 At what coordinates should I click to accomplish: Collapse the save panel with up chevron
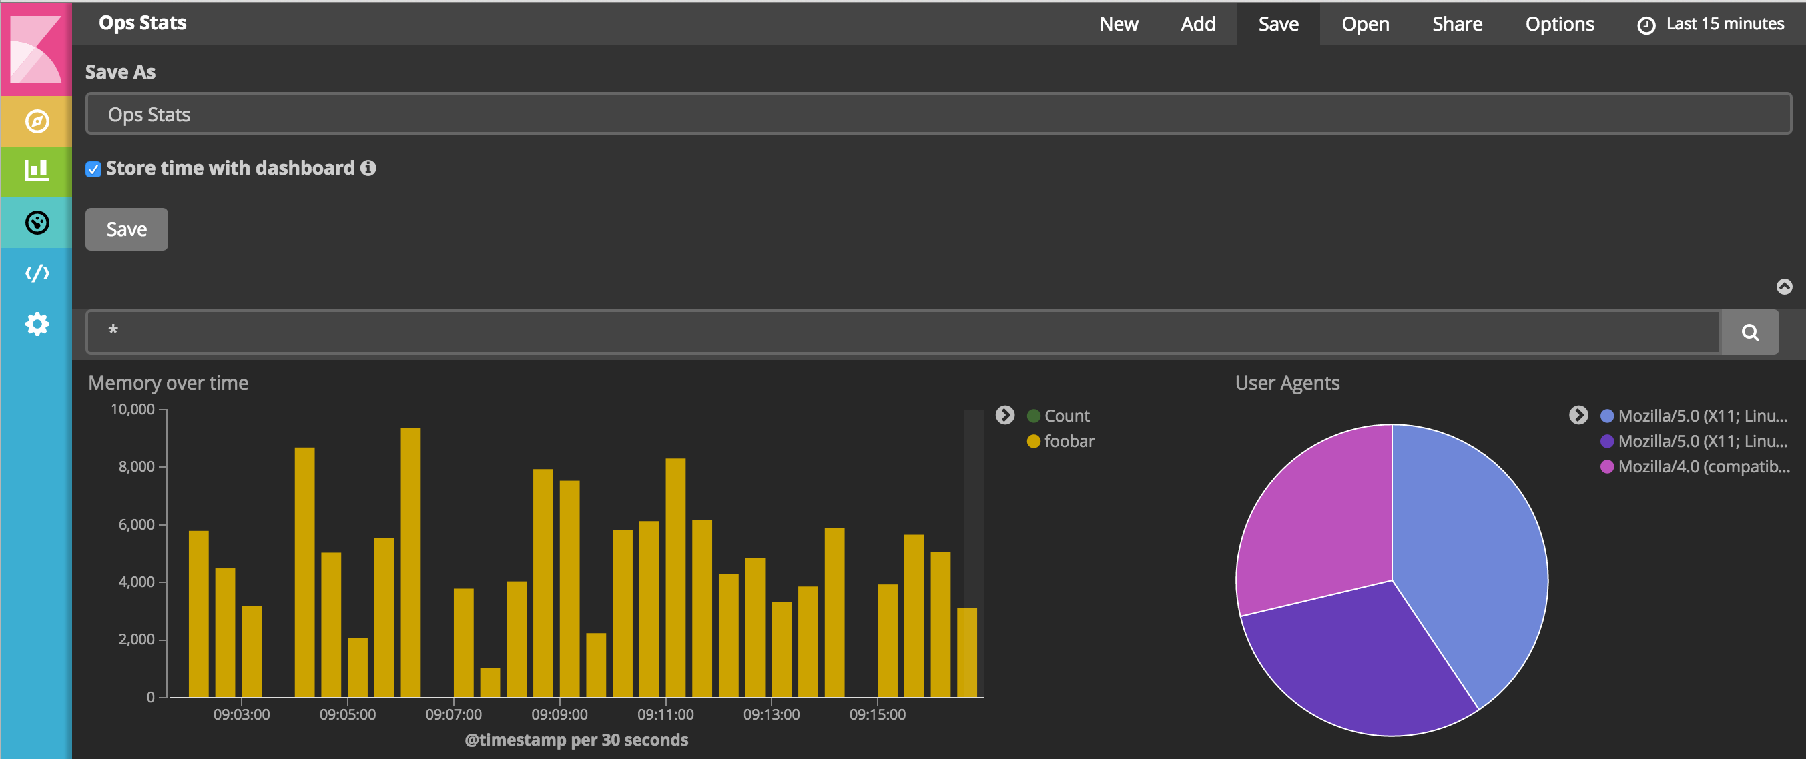coord(1783,287)
